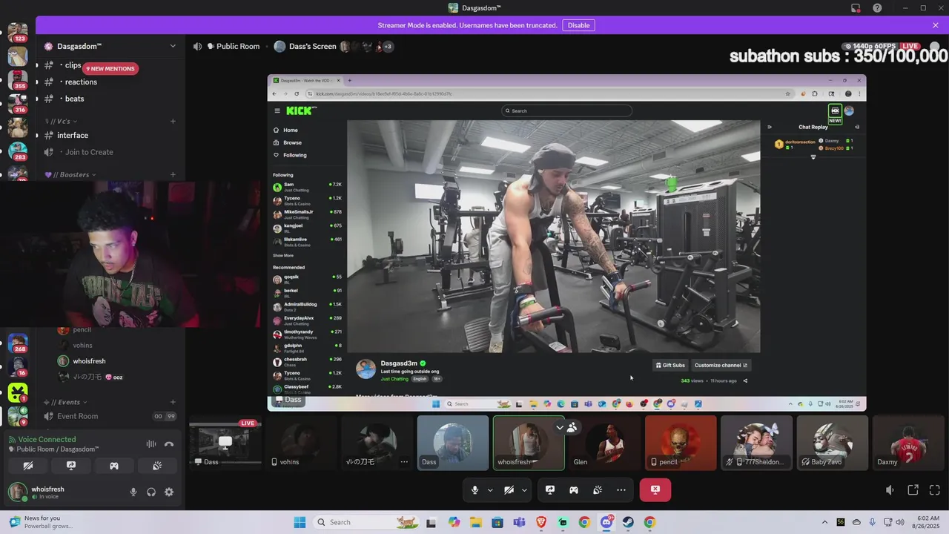Select the vohins participant tile

coord(302,443)
